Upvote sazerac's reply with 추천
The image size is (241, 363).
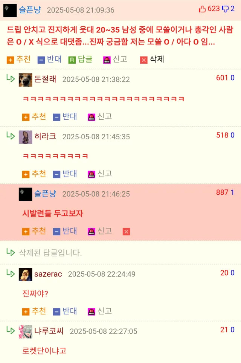[x=34, y=311]
